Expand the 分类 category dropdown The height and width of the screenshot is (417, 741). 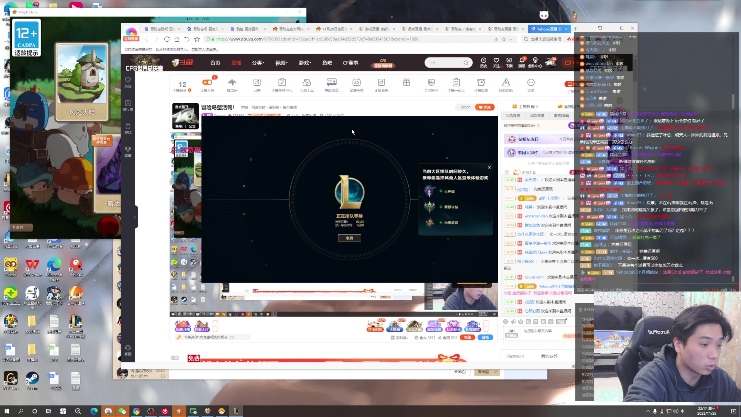[258, 63]
